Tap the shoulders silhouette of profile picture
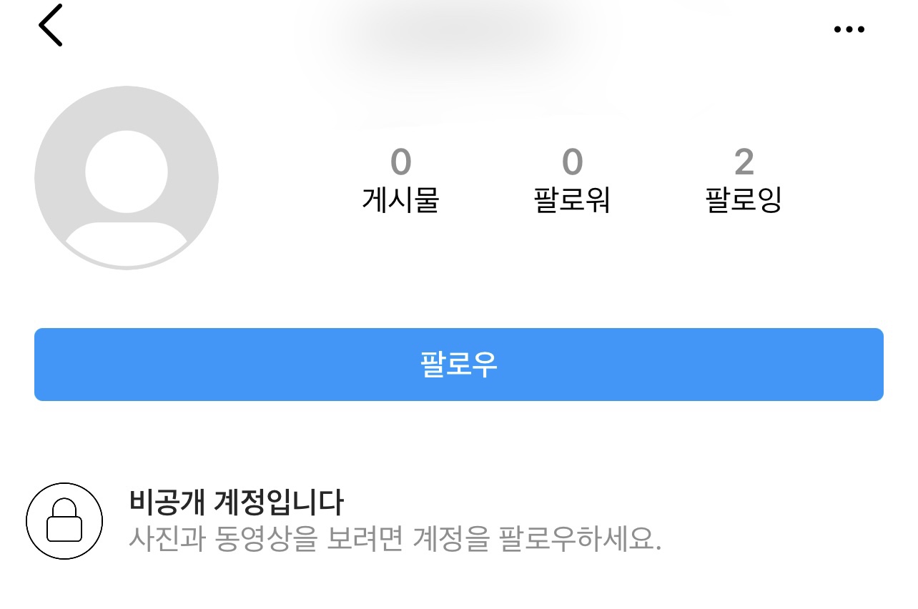918x609 pixels. coord(127,244)
